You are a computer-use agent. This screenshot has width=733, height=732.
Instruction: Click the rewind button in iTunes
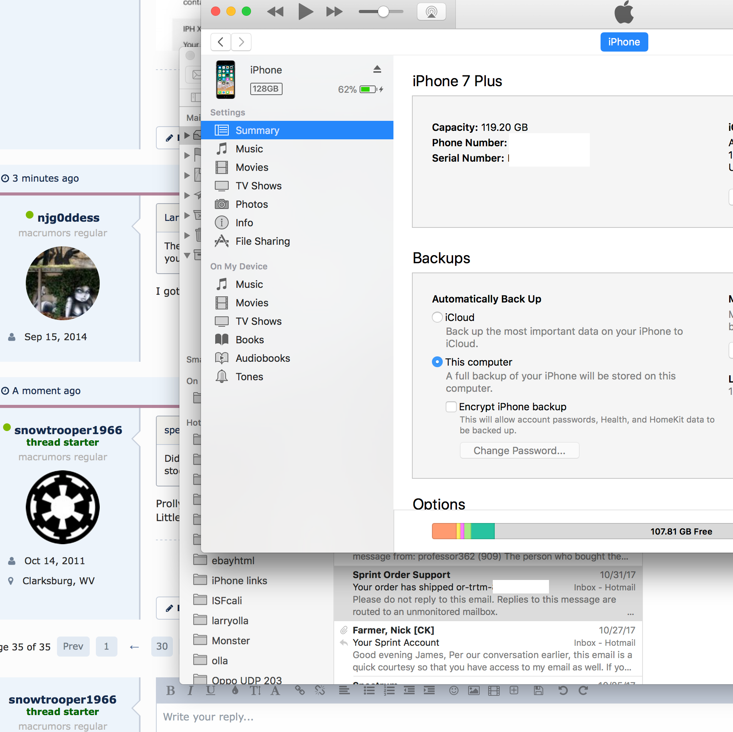[x=275, y=12]
